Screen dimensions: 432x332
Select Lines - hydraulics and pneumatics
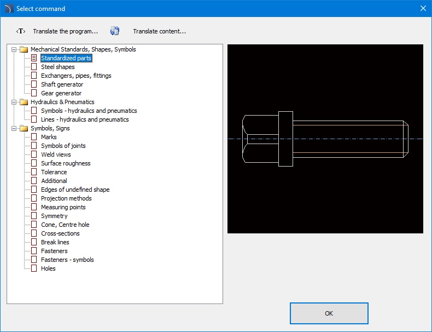point(85,119)
